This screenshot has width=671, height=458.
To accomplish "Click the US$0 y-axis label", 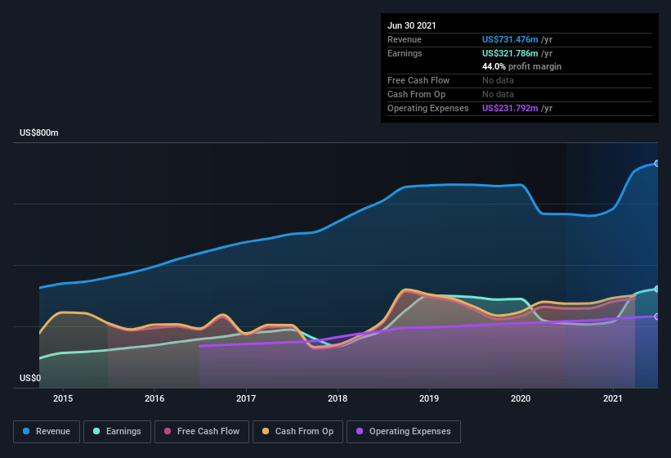I will 30,378.
